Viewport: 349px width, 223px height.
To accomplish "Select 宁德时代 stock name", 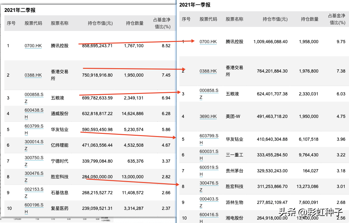I will click(x=60, y=161).
